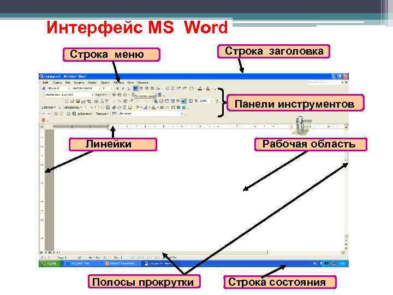The height and width of the screenshot is (295, 393).
Task: Open the Windows Пуск start button
Action: [50, 264]
